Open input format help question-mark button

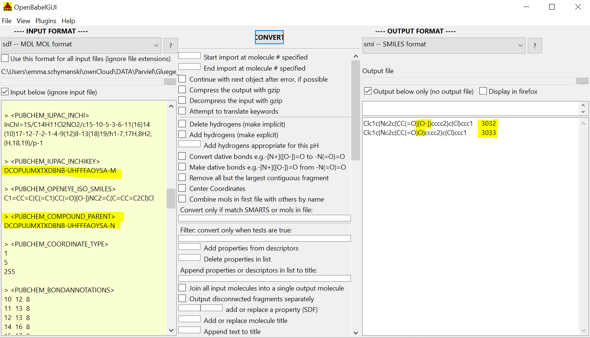[171, 46]
